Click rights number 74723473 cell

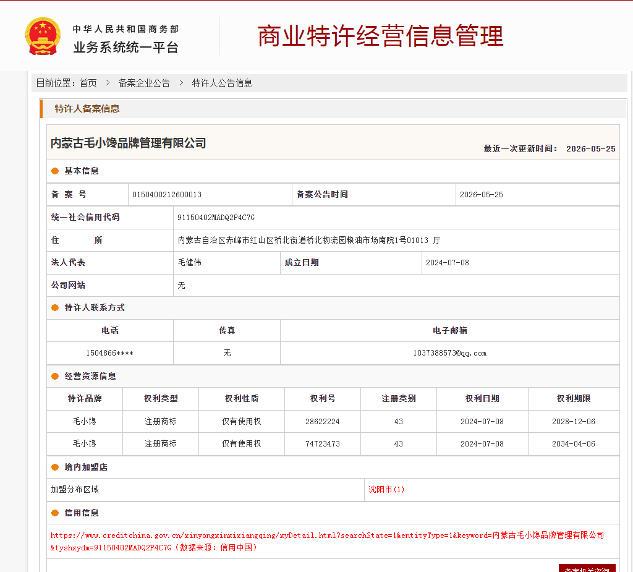click(323, 444)
